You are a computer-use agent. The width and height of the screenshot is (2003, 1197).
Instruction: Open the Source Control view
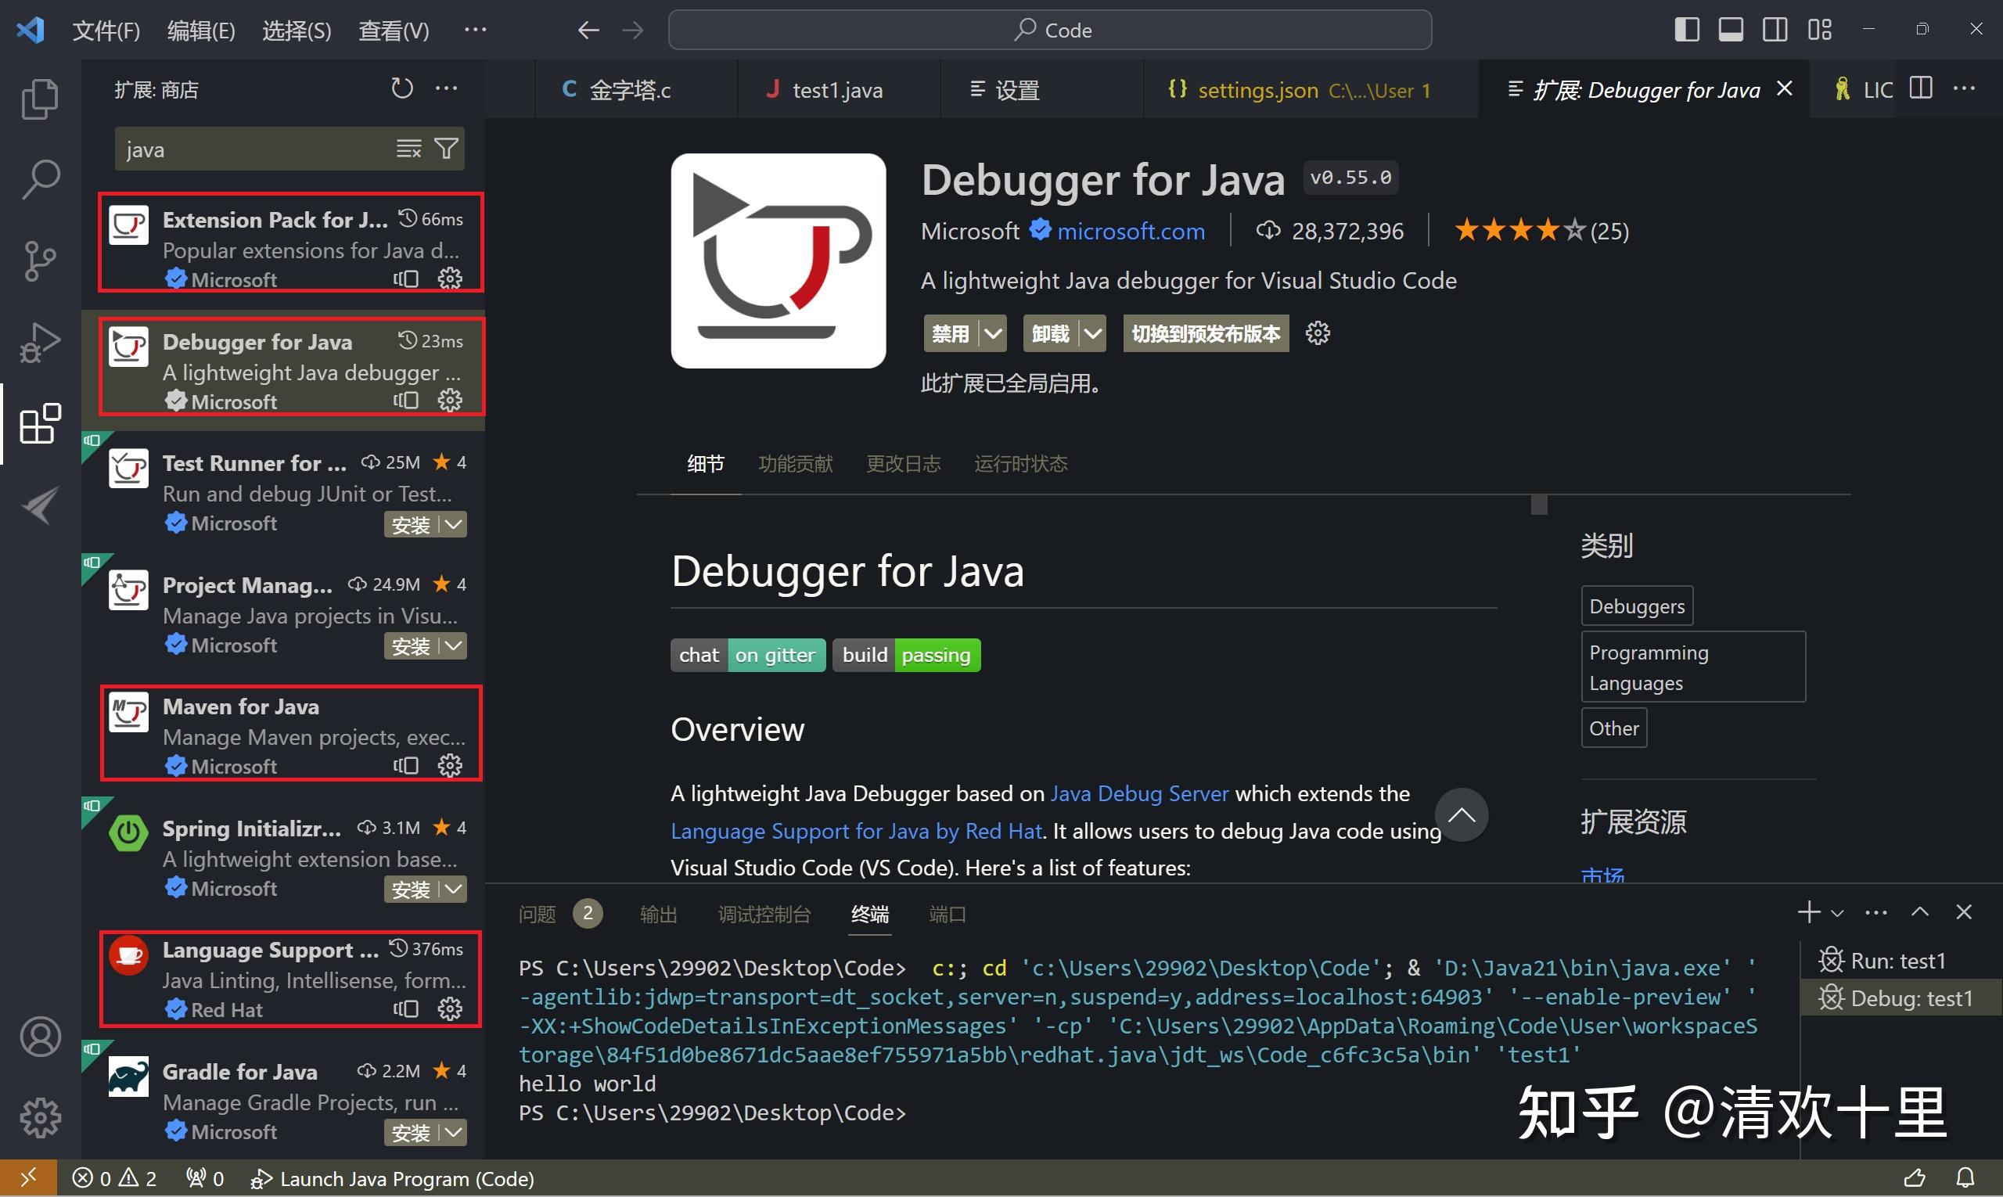(40, 261)
